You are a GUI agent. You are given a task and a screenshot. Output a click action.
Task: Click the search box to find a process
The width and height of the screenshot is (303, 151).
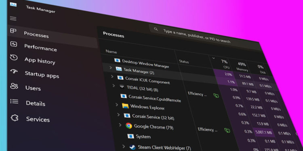(x=205, y=37)
